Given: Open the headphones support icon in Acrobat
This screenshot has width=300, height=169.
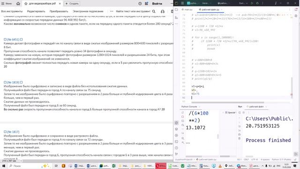Looking at the screenshot, I should point(163,11).
